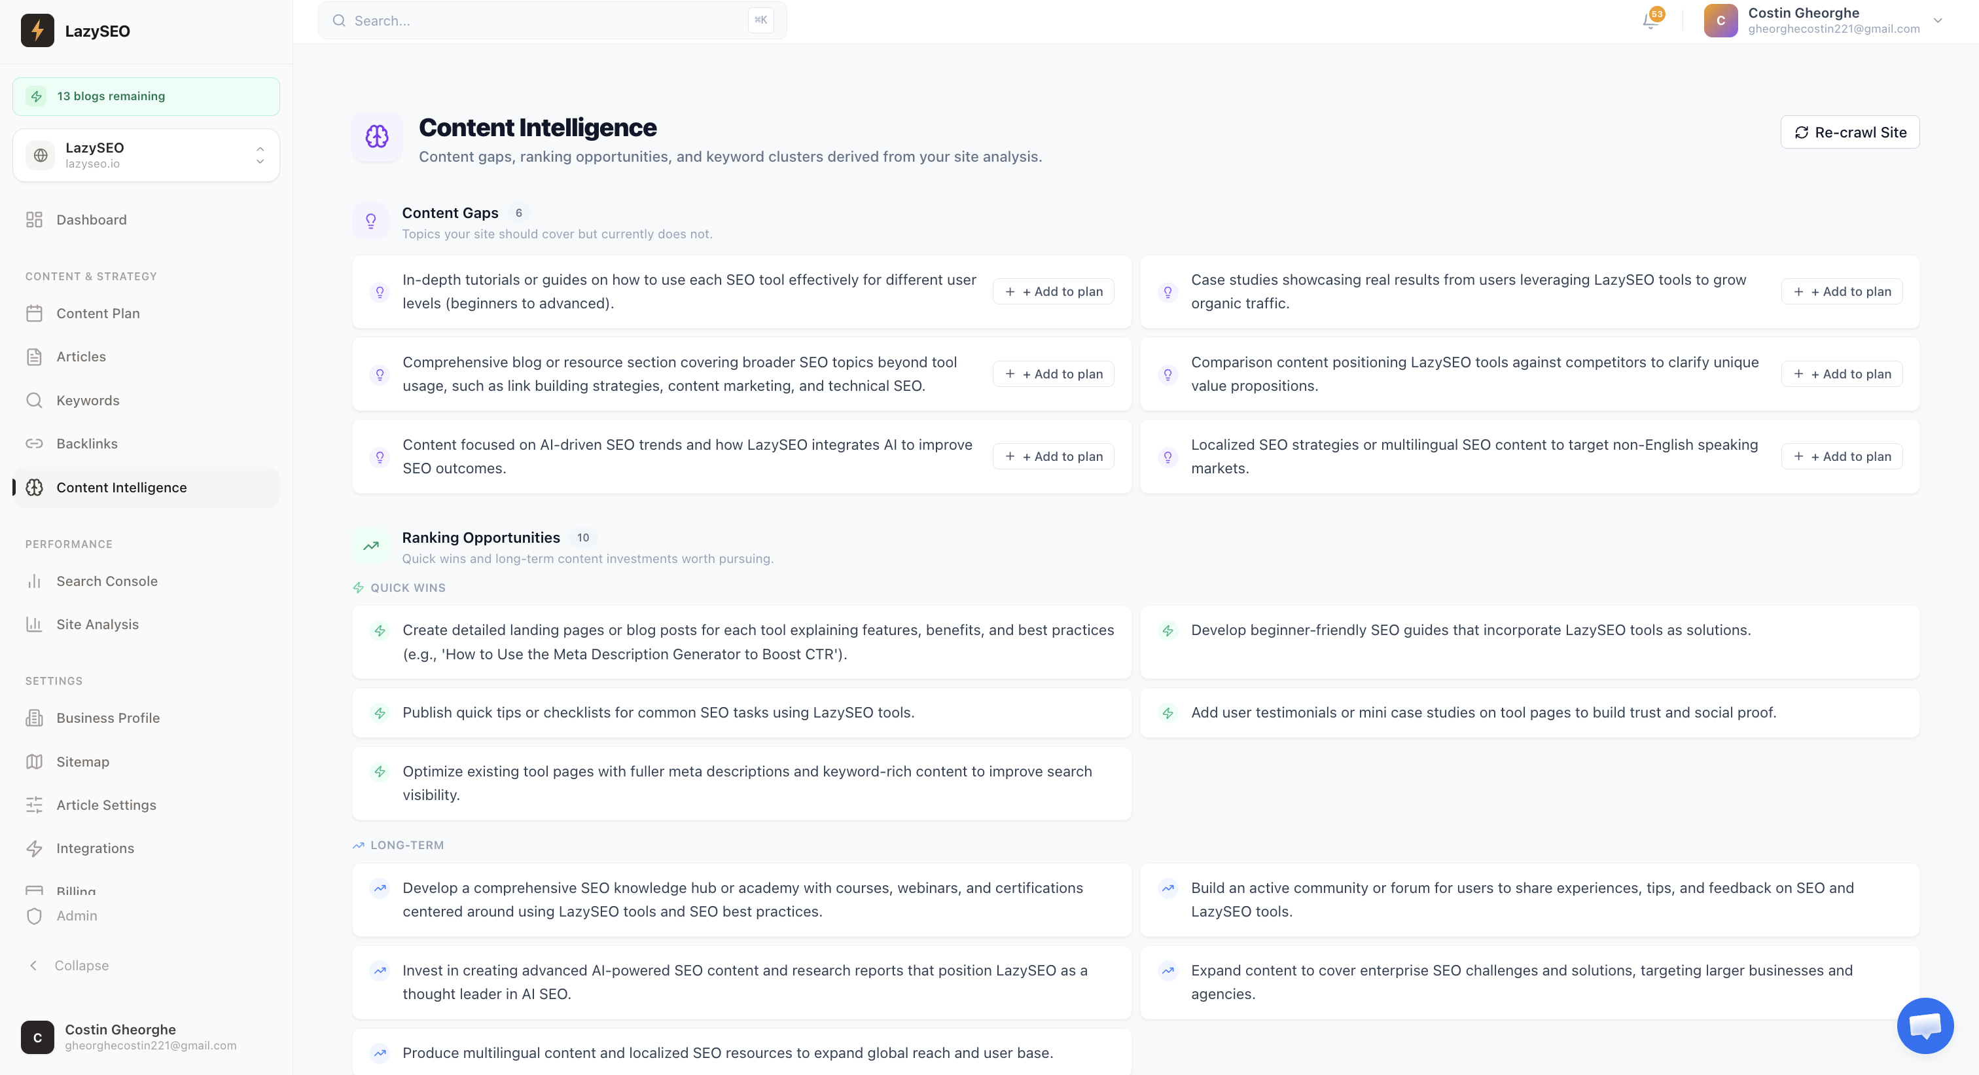Click the LazySEO lightning bolt logo

click(37, 31)
